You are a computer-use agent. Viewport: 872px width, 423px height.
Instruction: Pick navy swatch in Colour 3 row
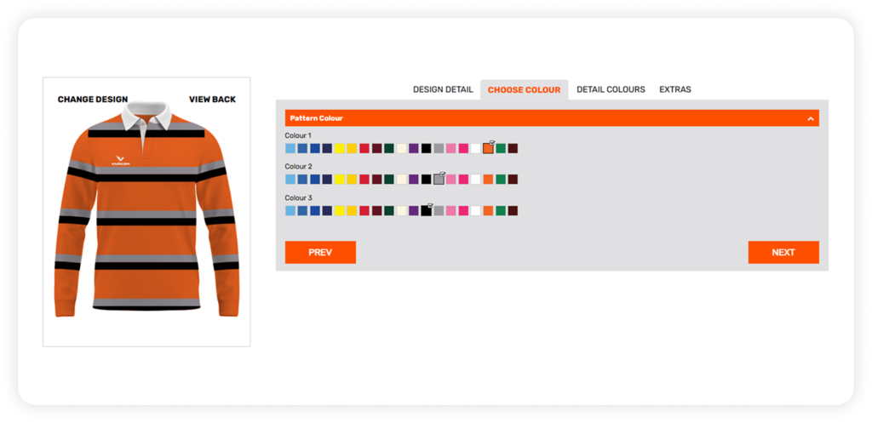pyautogui.click(x=328, y=211)
